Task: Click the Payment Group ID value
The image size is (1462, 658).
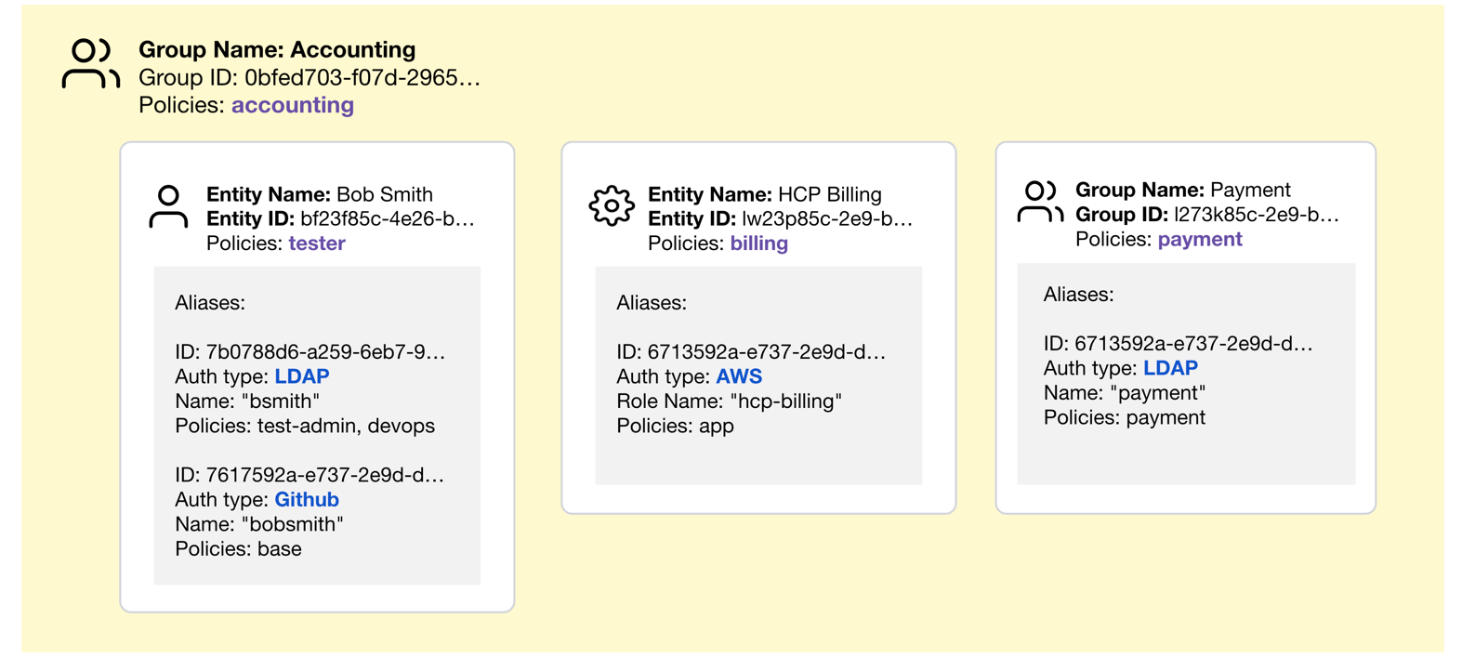Action: coord(1256,215)
